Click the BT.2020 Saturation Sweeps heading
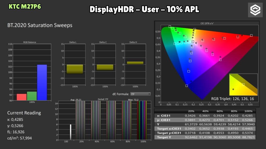The image size is (266, 149). coord(40,25)
